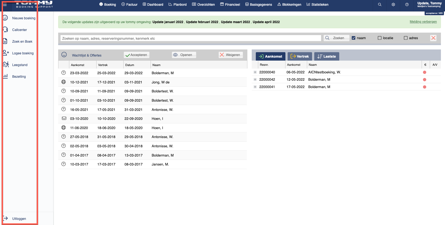Click question icon for Boldertest 01-10-2021 row
The width and height of the screenshot is (445, 225).
pyautogui.click(x=64, y=100)
